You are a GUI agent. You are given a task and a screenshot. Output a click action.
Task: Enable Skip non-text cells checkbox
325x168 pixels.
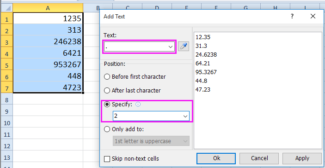point(107,159)
